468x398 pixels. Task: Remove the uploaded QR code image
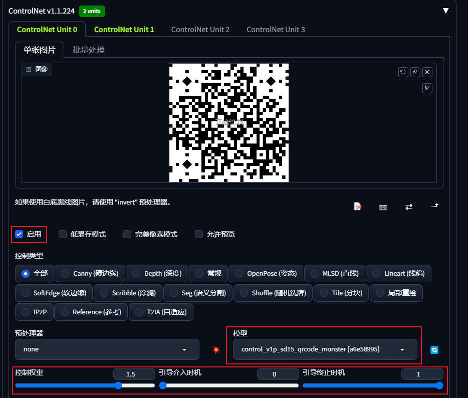[427, 72]
